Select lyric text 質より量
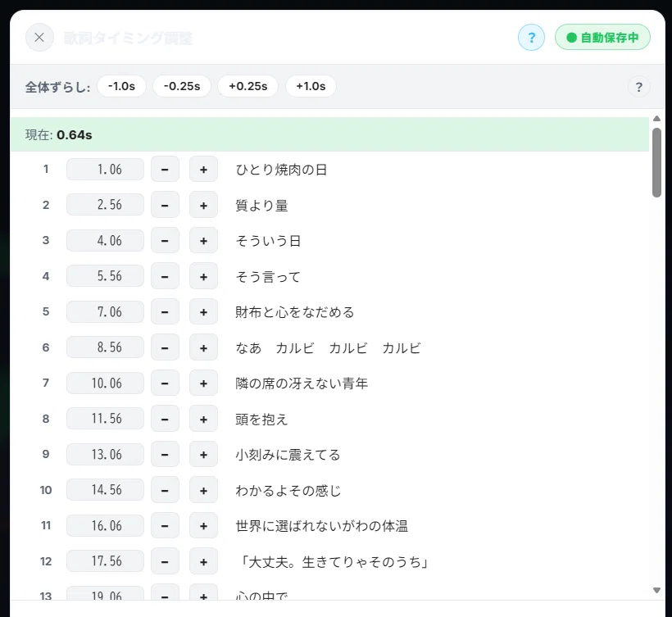The image size is (672, 617). tap(261, 205)
